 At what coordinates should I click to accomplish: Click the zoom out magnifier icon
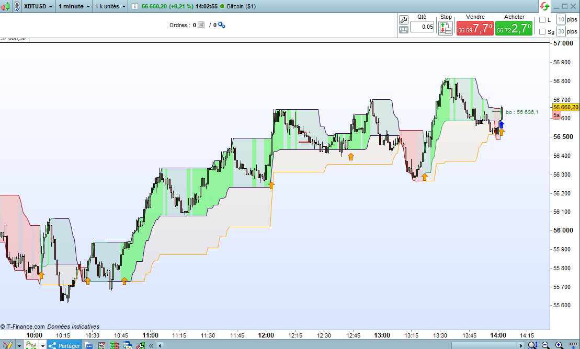point(546,345)
